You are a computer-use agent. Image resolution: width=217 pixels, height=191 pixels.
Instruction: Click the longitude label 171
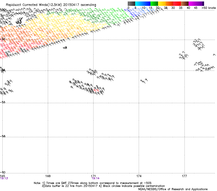[94, 176]
